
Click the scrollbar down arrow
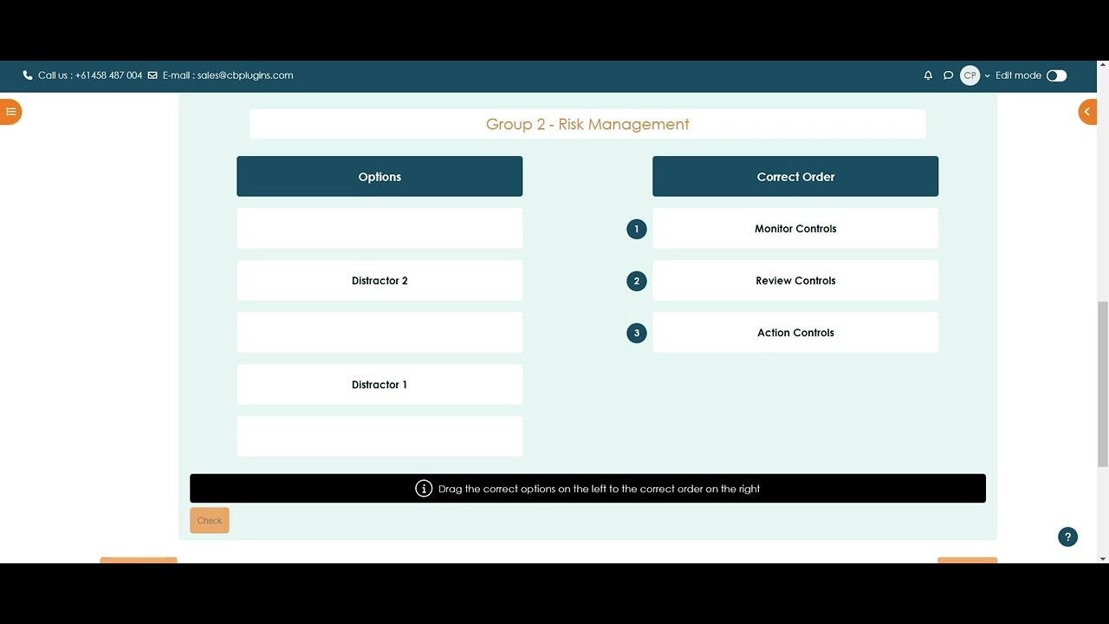point(1103,558)
